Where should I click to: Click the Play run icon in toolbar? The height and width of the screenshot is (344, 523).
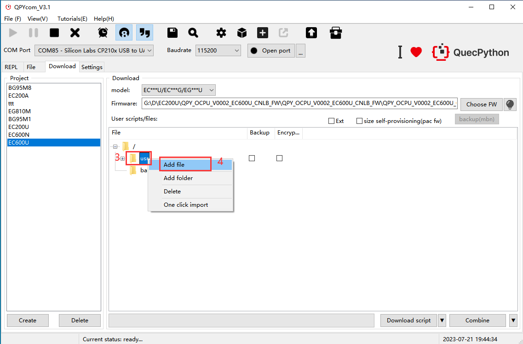pos(13,33)
